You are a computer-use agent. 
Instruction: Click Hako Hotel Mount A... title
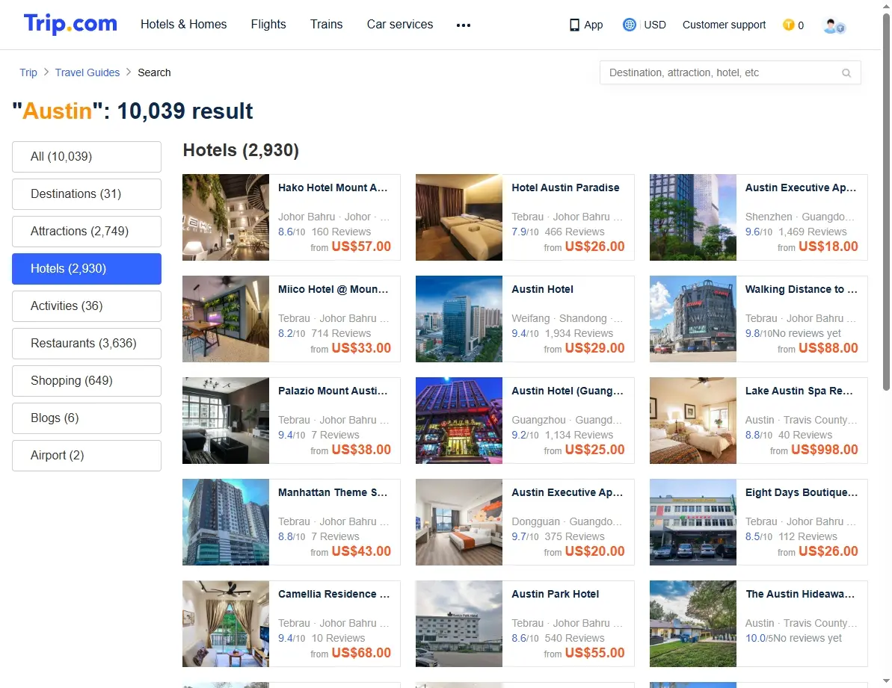click(x=333, y=188)
